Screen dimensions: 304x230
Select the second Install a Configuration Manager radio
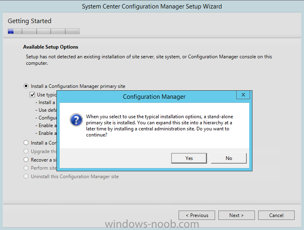(x=26, y=143)
